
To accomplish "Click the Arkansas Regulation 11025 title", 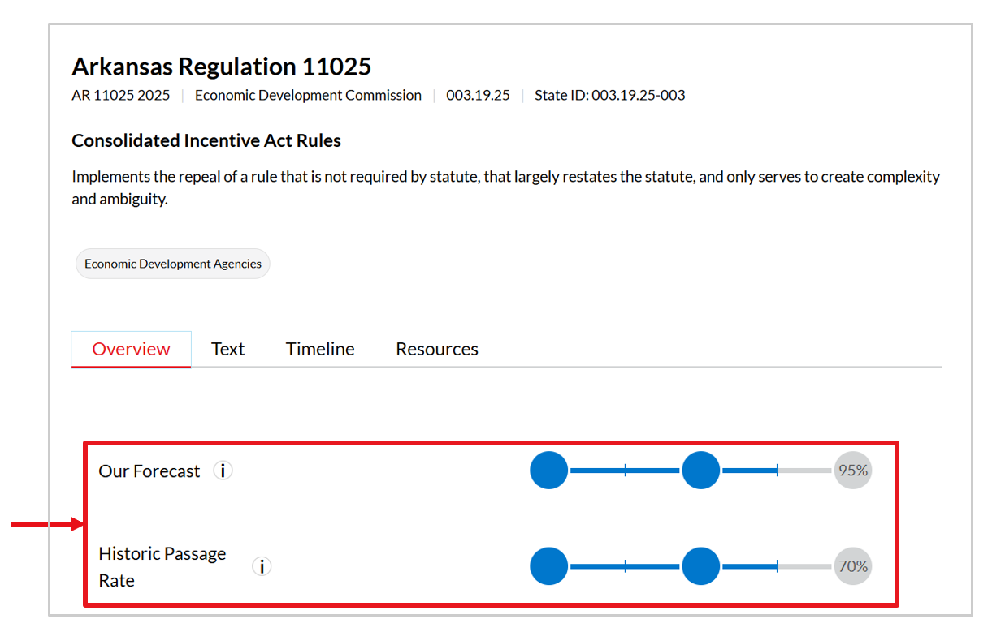I will pyautogui.click(x=221, y=66).
